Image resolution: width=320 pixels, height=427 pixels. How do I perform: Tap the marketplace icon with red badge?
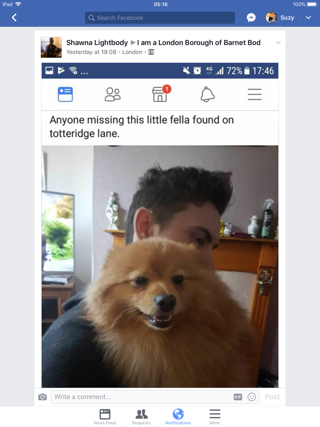[x=161, y=93]
